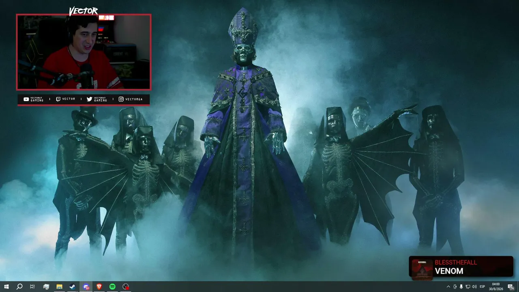Open Discord from the taskbar

(x=86, y=287)
